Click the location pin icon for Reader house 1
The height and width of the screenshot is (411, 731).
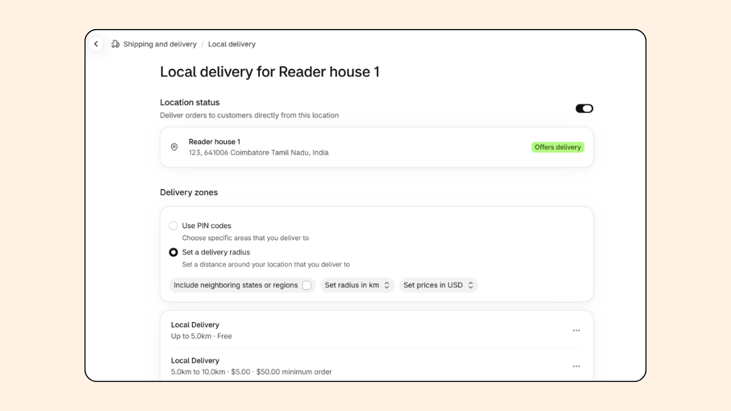click(x=174, y=147)
